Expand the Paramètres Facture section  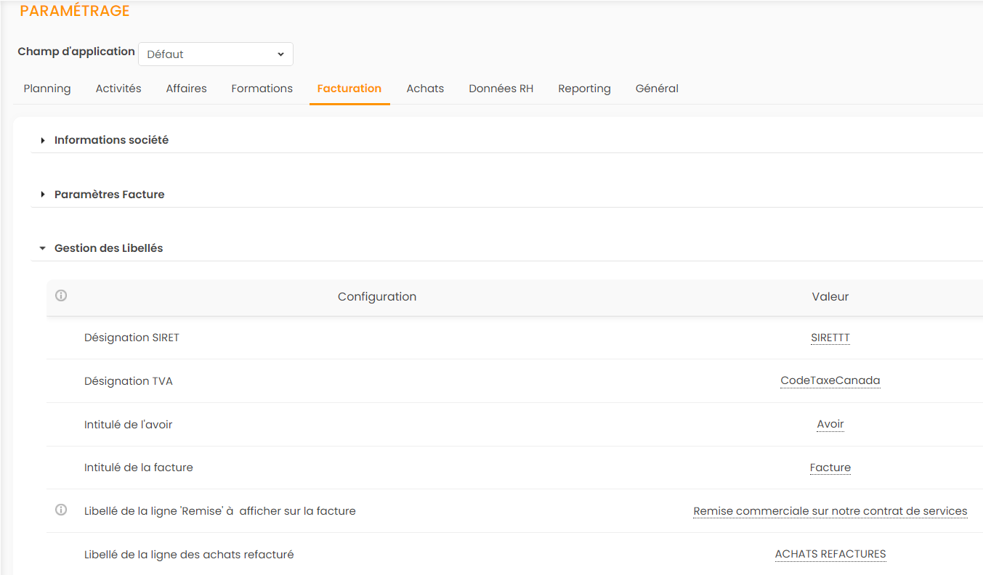tap(109, 195)
